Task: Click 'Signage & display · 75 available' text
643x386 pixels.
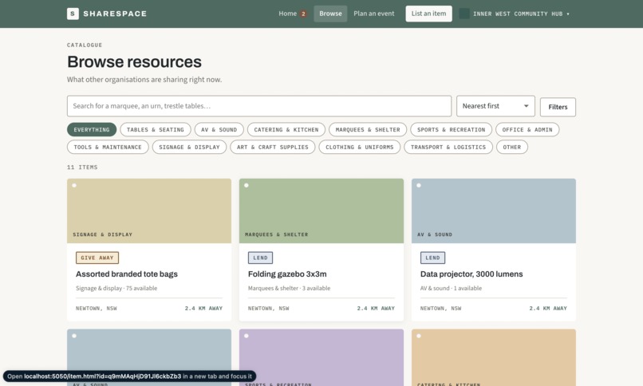Action: pos(116,288)
